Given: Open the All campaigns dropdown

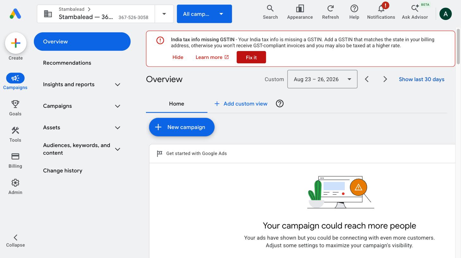Looking at the screenshot, I should [204, 14].
